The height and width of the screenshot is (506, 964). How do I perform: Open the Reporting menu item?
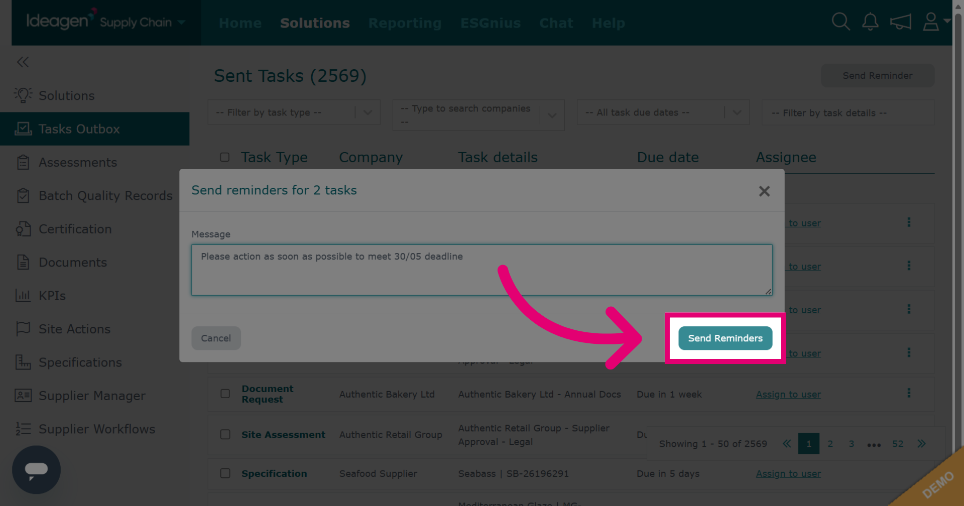point(405,23)
